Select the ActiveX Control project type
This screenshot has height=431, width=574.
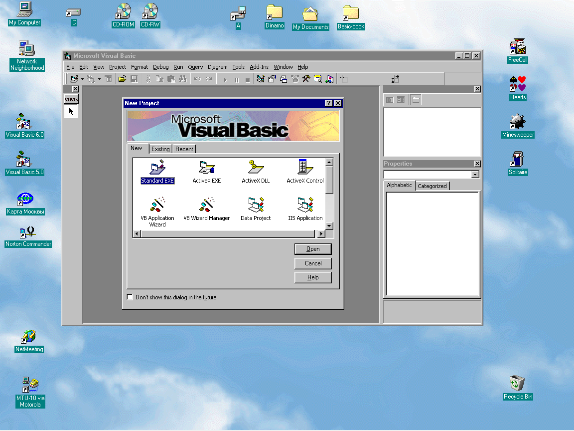305,172
